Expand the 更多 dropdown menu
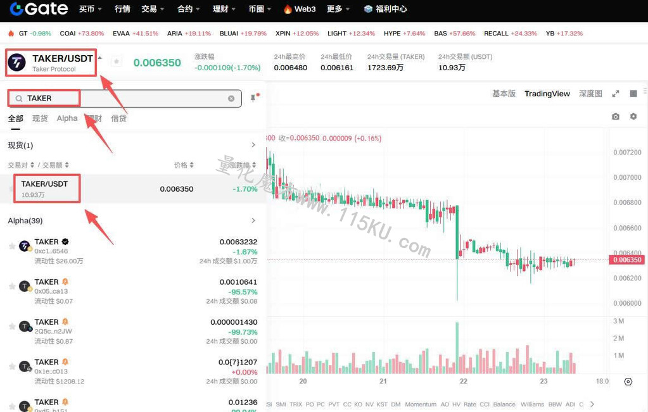 [x=338, y=9]
